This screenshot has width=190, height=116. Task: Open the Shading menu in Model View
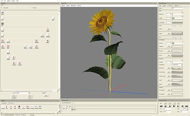63,6
